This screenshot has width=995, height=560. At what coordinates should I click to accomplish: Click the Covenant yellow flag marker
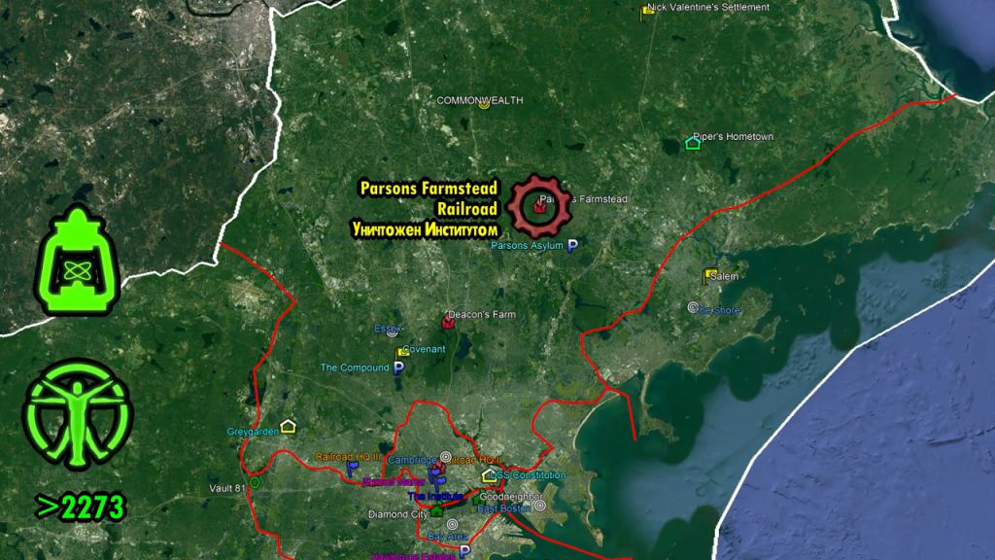tap(401, 351)
